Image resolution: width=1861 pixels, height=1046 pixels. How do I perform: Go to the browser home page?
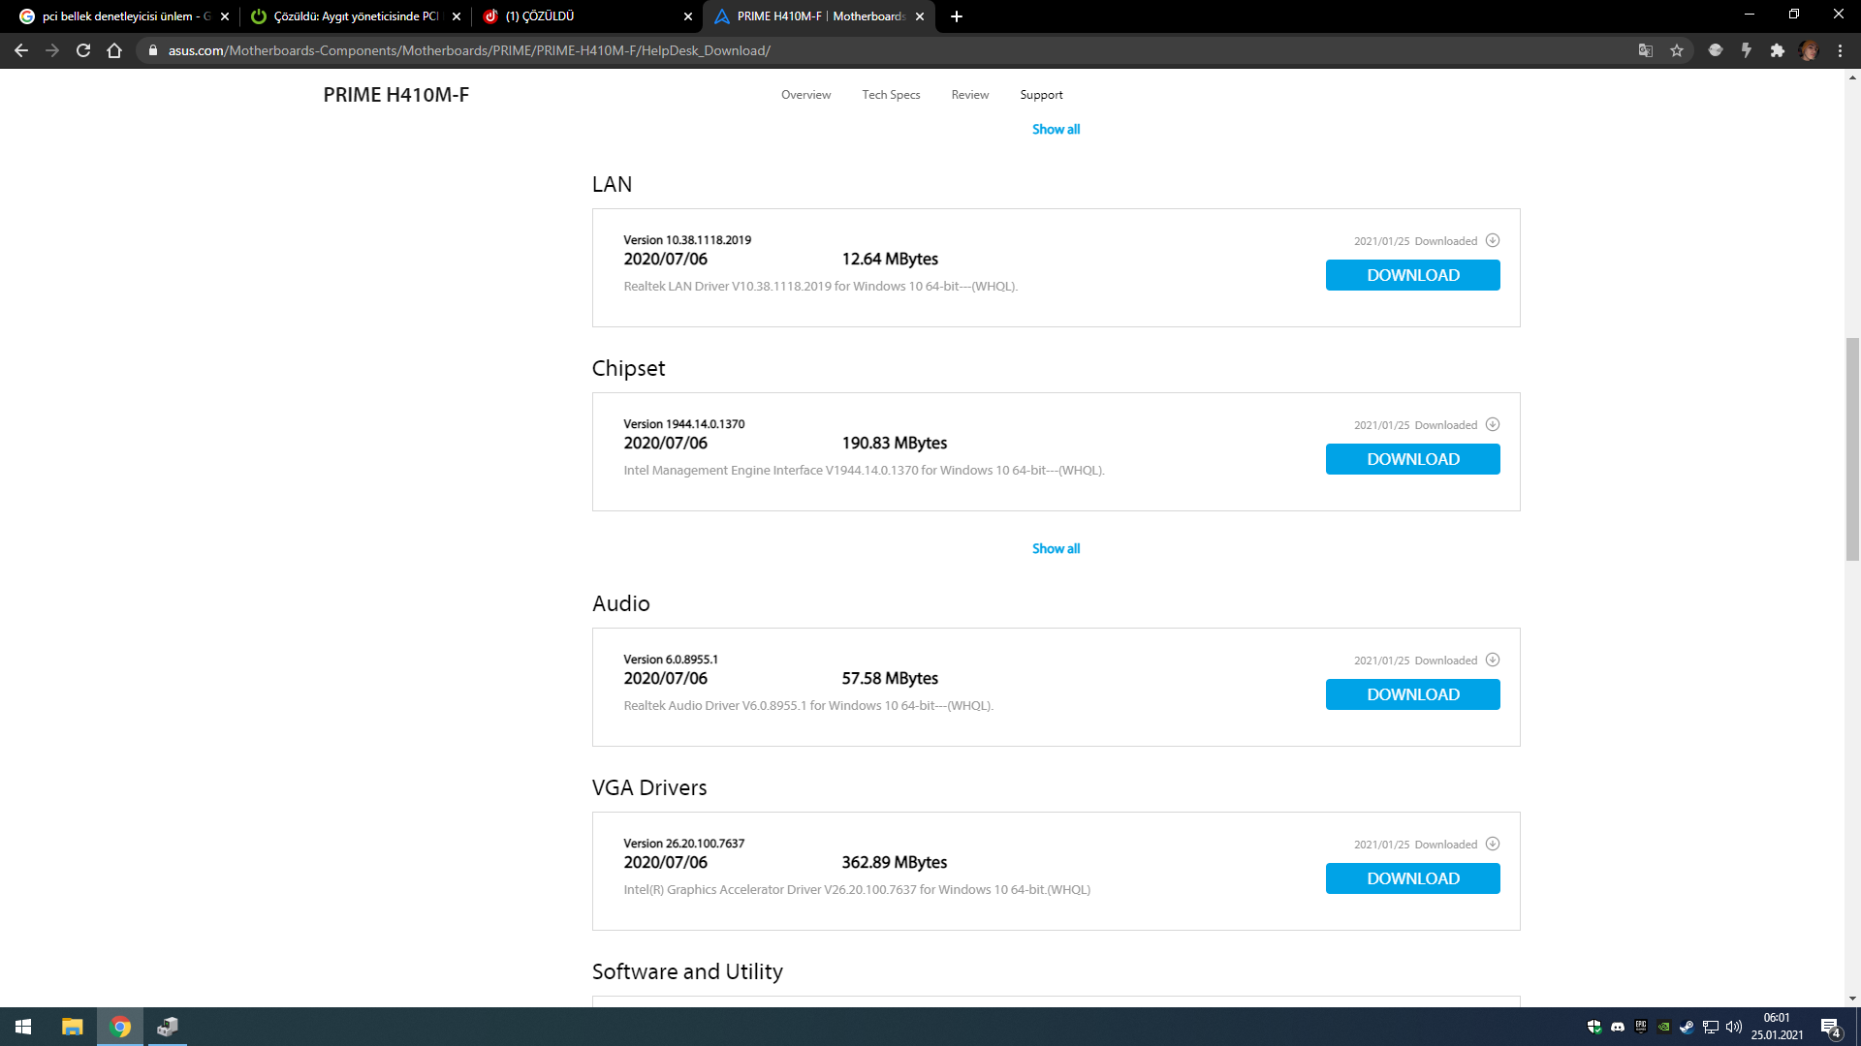pos(114,50)
